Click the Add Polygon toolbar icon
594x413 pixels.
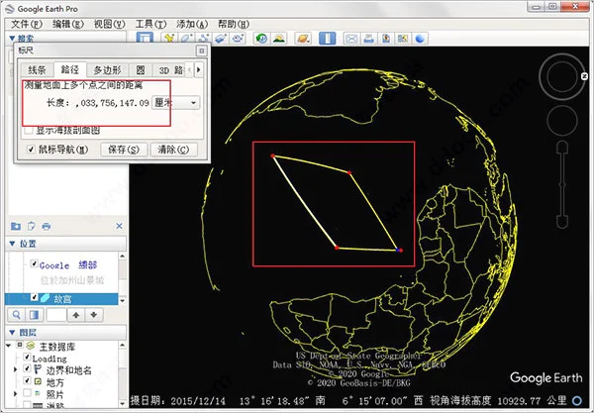(186, 39)
